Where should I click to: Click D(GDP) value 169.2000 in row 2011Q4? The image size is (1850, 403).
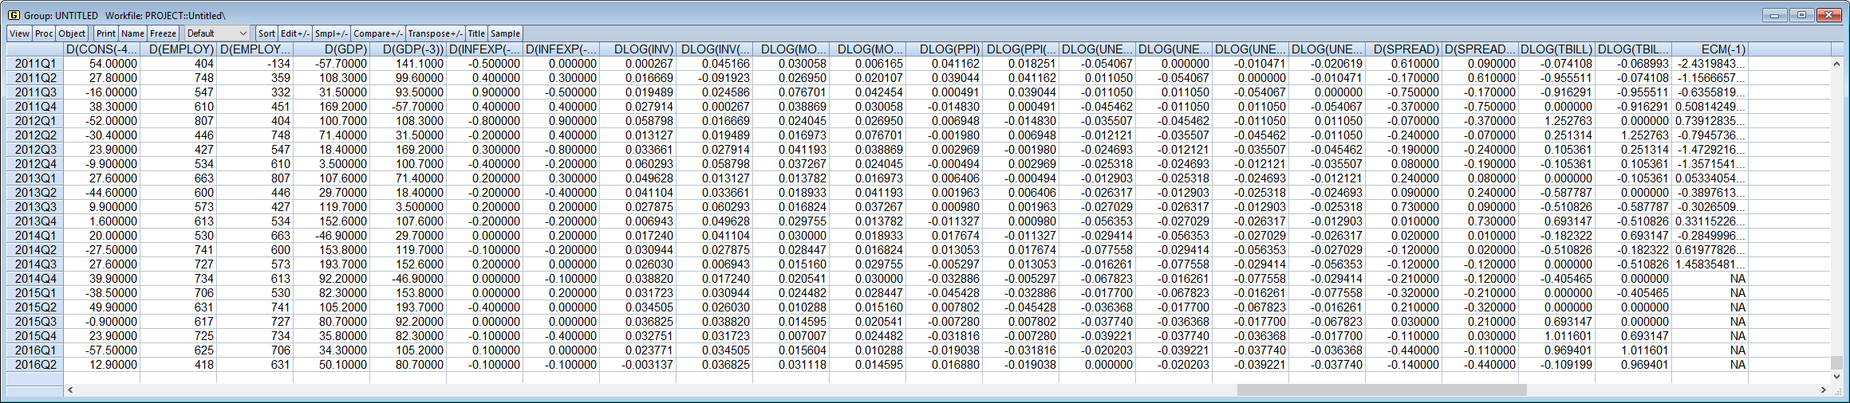(x=332, y=107)
